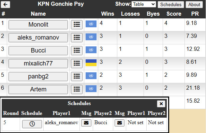The width and height of the screenshot is (206, 133).
Task: Message aleks_romanov via the envelope icon
Action: [x=86, y=123]
